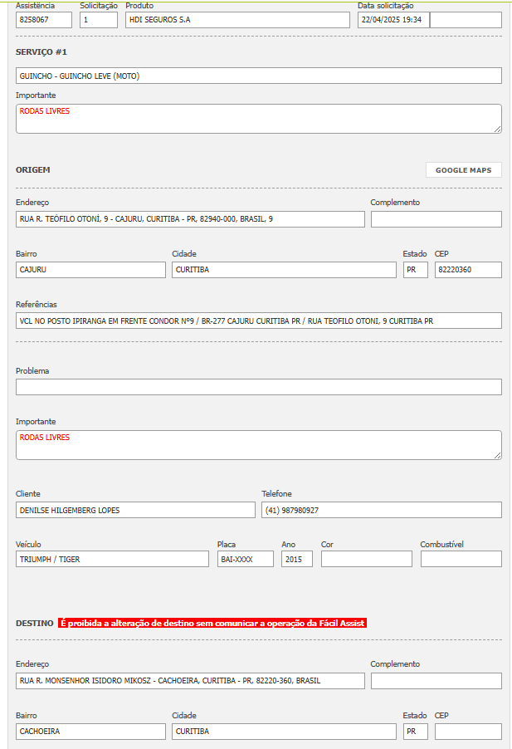Click the Referências field

point(258,321)
